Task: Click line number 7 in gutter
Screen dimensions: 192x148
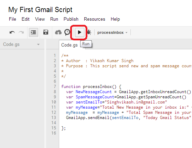Action: (x=55, y=87)
